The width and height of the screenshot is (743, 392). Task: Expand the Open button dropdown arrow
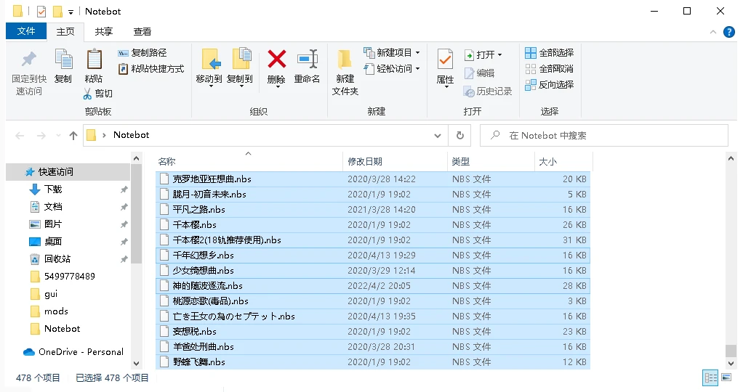[500, 55]
